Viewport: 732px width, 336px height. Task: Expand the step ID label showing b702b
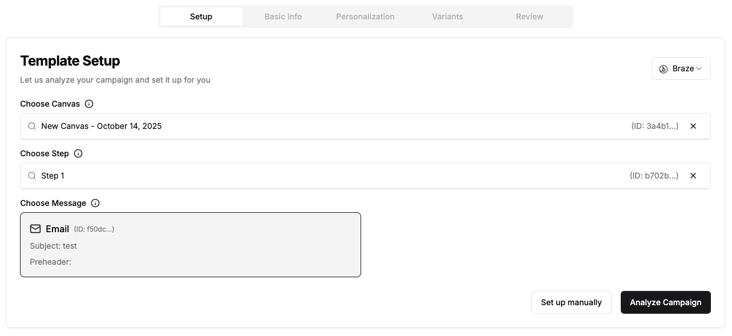pos(655,176)
